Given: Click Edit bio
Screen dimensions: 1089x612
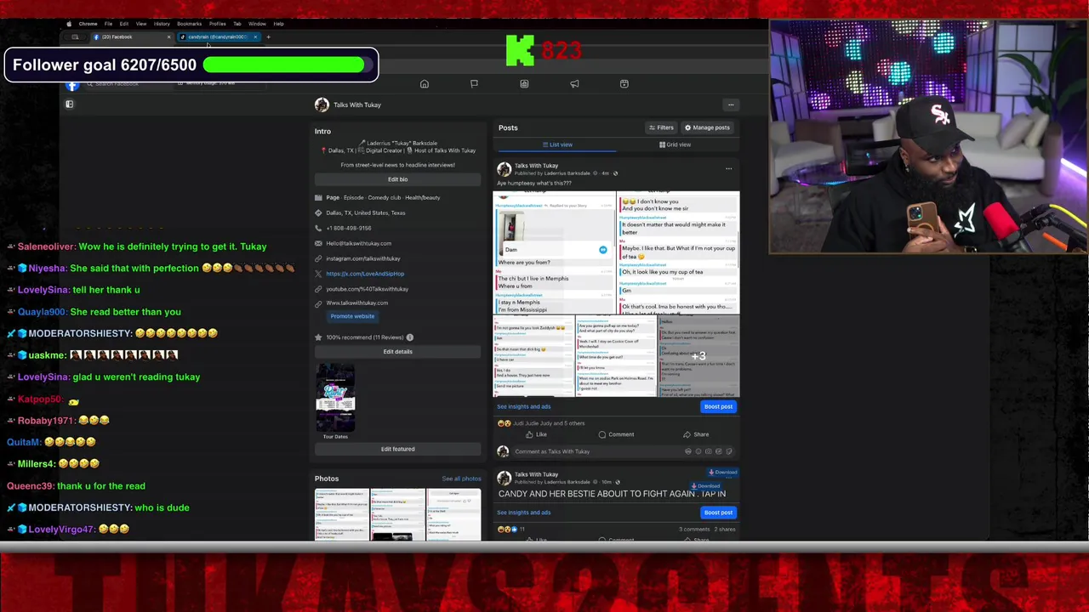Looking at the screenshot, I should tap(397, 179).
